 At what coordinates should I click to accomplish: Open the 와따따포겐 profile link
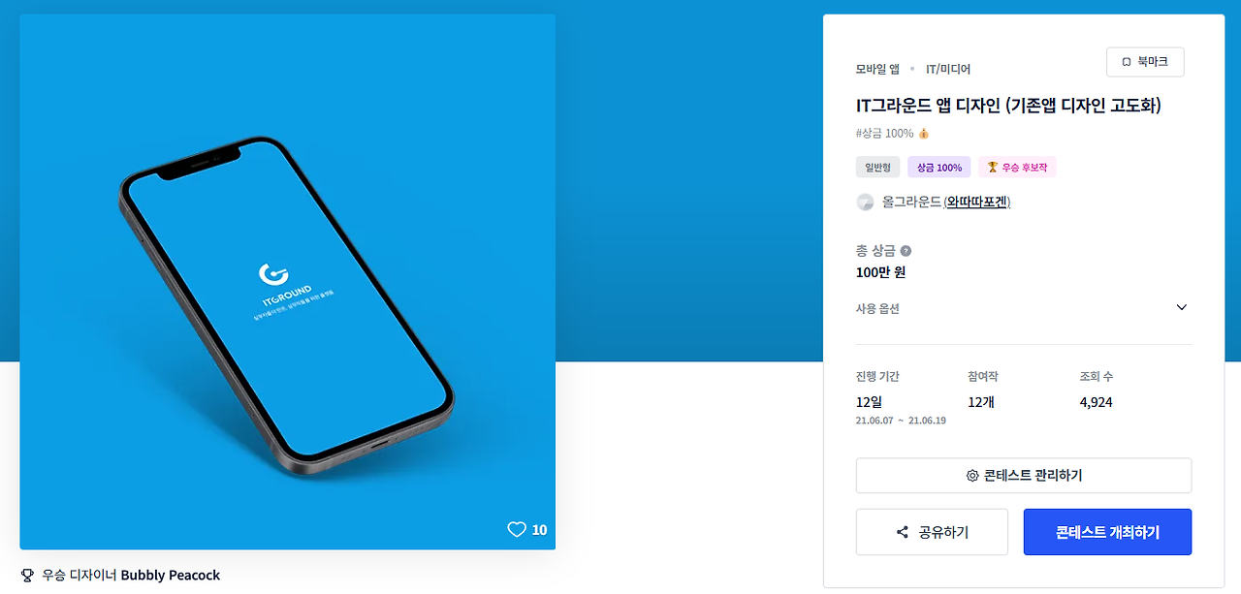[x=976, y=202]
